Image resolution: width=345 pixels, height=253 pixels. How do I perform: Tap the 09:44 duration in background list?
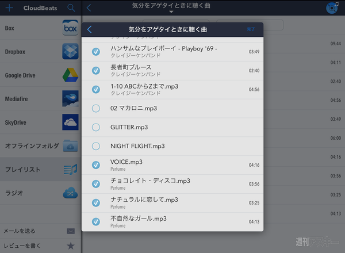click(x=336, y=44)
